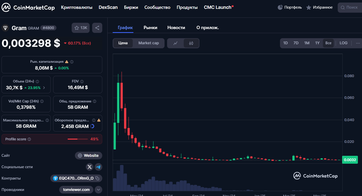Click the Gram coin logo

tap(5, 28)
